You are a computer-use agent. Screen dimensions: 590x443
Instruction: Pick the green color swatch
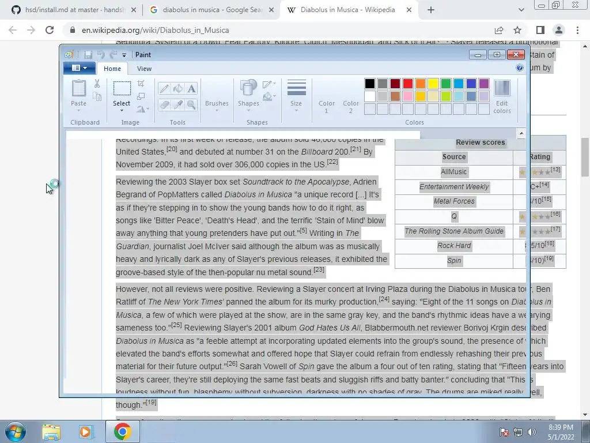[446, 84]
